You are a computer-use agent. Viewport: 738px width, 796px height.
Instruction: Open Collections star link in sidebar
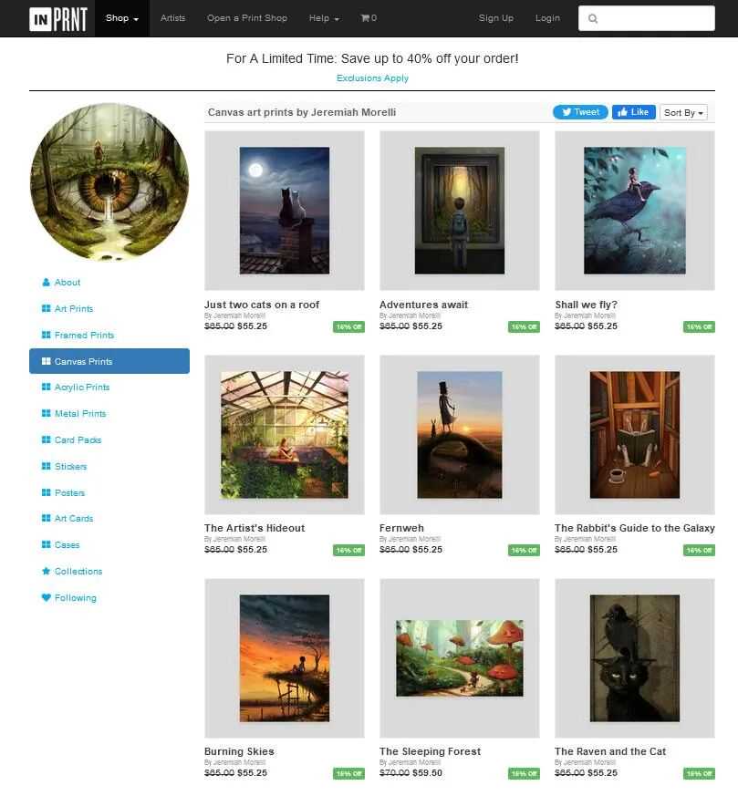click(x=72, y=571)
